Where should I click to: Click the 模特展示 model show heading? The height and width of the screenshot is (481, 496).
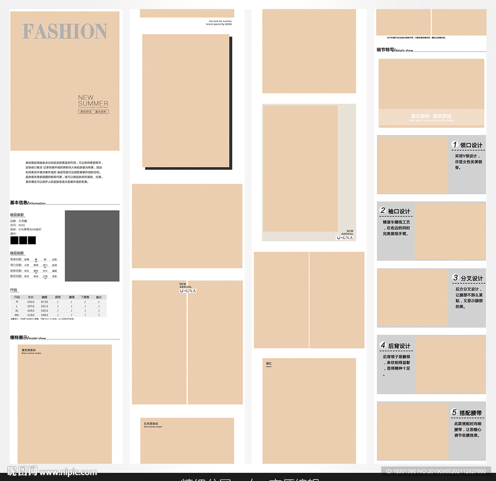28,338
